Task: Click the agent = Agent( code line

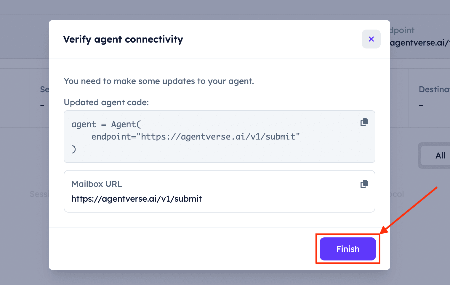Action: (106, 124)
